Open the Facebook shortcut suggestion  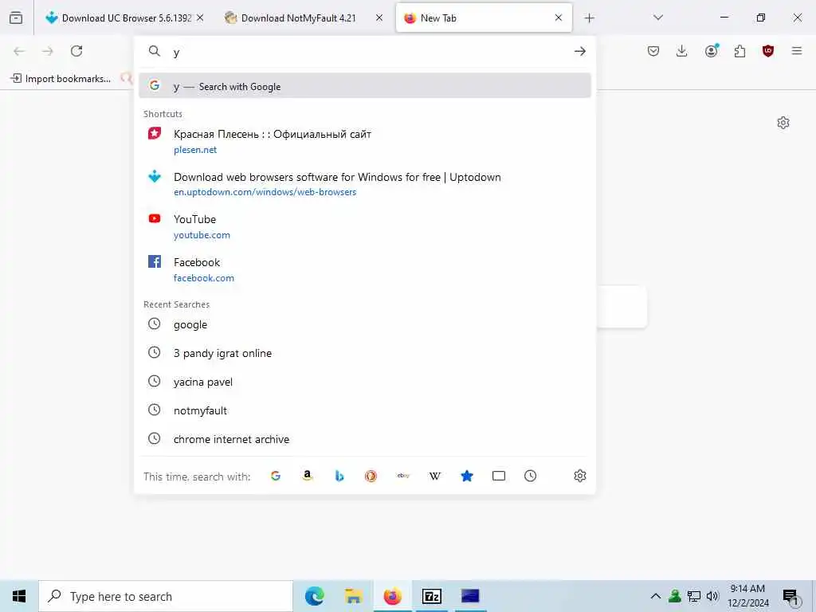click(x=365, y=269)
